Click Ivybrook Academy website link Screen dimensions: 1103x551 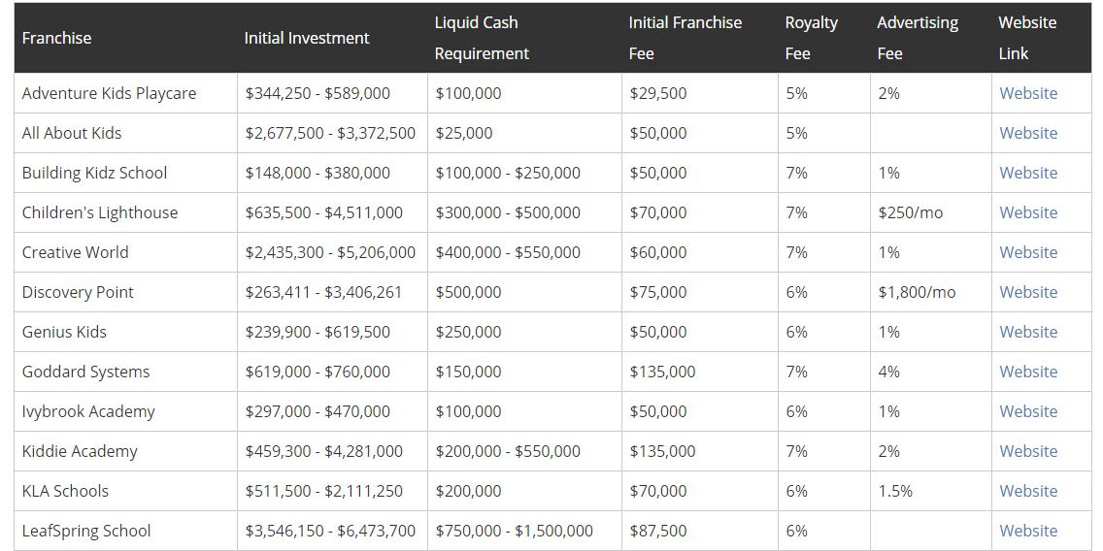1028,411
